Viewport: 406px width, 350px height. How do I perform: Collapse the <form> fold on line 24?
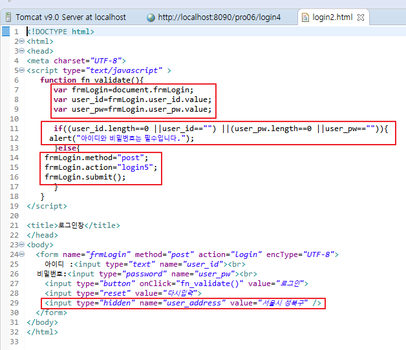pos(22,254)
